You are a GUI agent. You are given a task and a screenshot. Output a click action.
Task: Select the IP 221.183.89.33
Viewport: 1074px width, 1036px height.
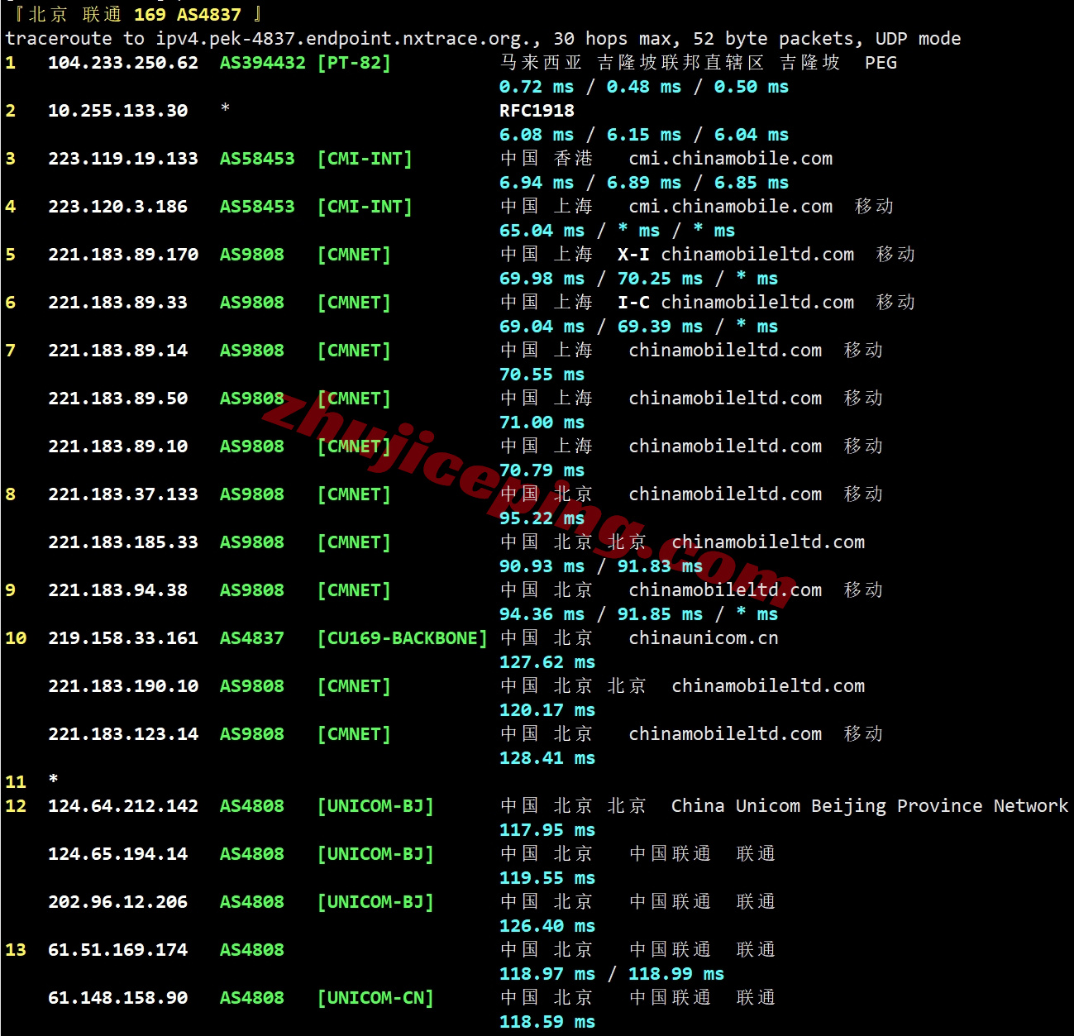click(x=118, y=303)
